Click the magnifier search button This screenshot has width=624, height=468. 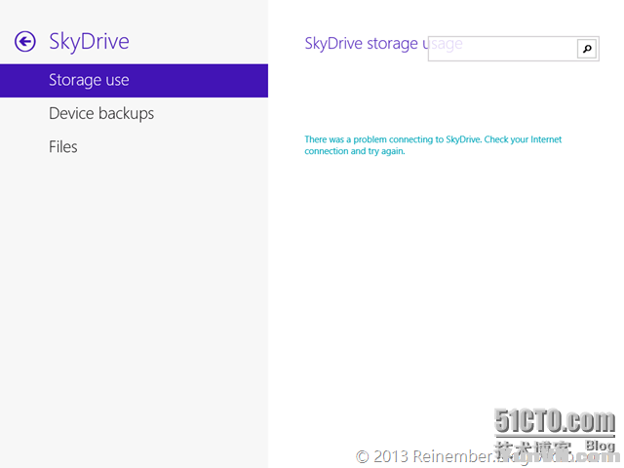(587, 49)
